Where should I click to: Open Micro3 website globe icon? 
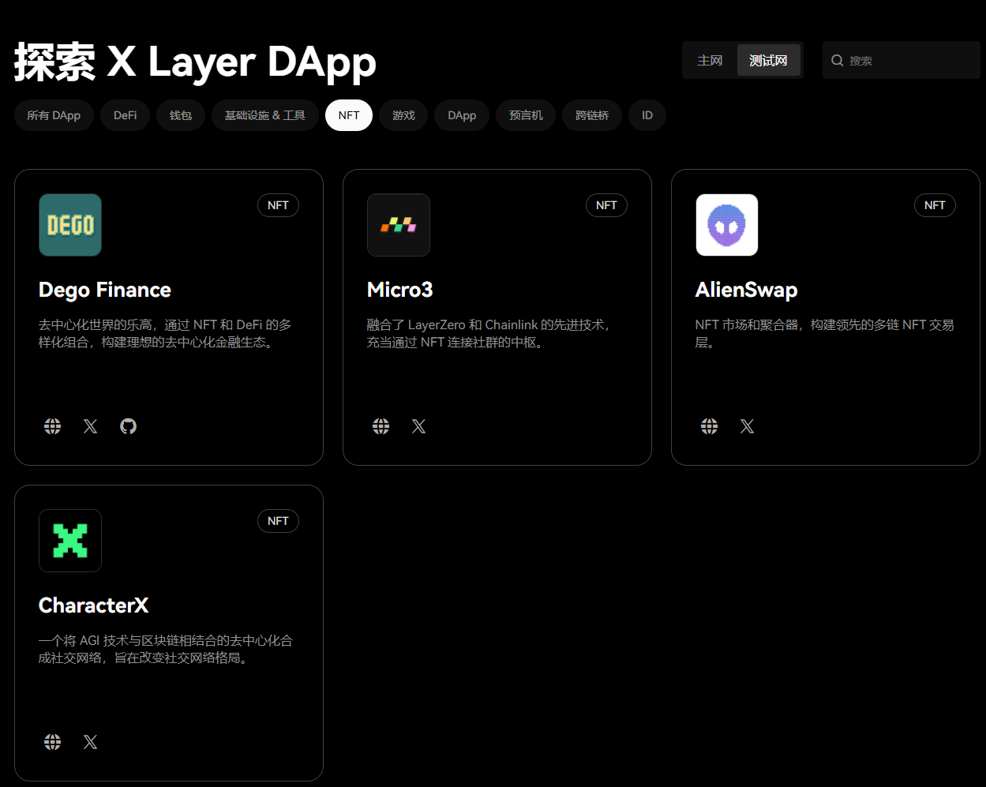tap(381, 426)
